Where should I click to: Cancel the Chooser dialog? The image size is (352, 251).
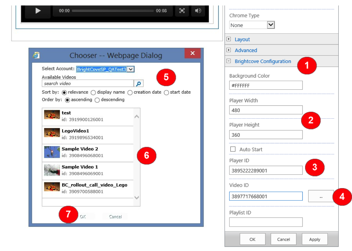(x=115, y=216)
